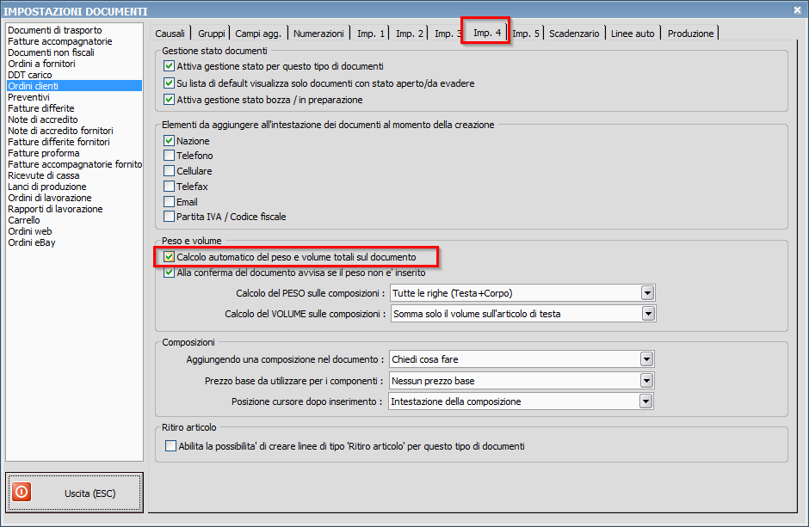Image resolution: width=809 pixels, height=527 pixels.
Task: Switch to the Linee auto tab
Action: [633, 34]
